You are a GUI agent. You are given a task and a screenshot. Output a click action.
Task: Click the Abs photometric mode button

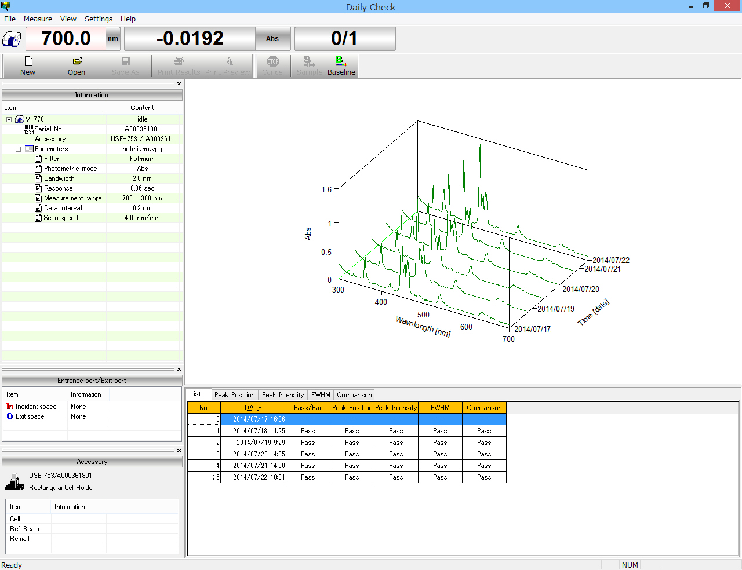click(x=272, y=39)
